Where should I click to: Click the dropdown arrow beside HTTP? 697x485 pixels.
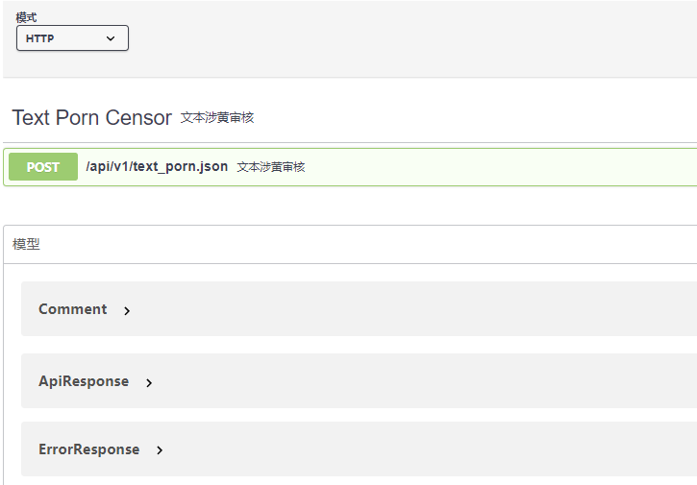(x=111, y=38)
